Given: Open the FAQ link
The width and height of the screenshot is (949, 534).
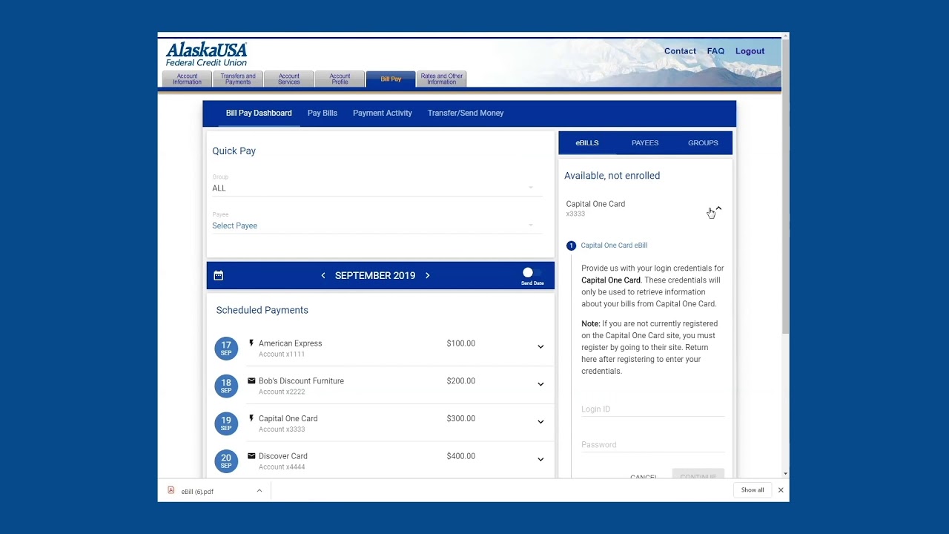Looking at the screenshot, I should [x=715, y=51].
